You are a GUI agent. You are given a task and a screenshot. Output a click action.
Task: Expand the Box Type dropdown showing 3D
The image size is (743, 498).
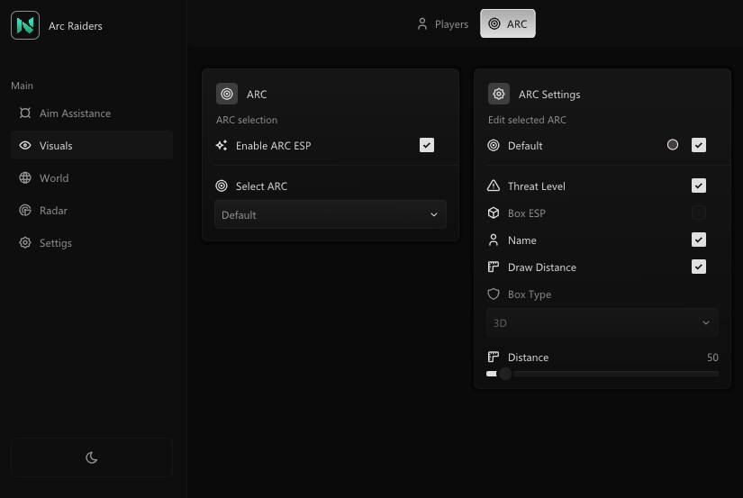(x=602, y=322)
